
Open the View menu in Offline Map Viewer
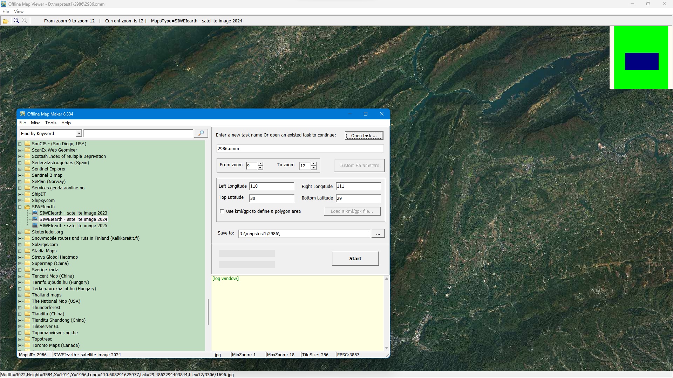(x=19, y=12)
